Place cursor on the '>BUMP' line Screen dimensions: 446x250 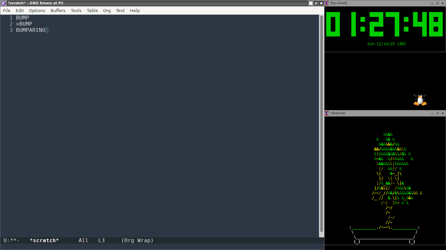[24, 24]
